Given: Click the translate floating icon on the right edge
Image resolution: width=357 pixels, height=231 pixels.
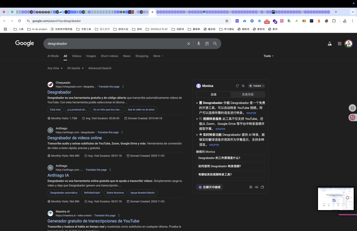Looking at the screenshot, I should pyautogui.click(x=352, y=117).
